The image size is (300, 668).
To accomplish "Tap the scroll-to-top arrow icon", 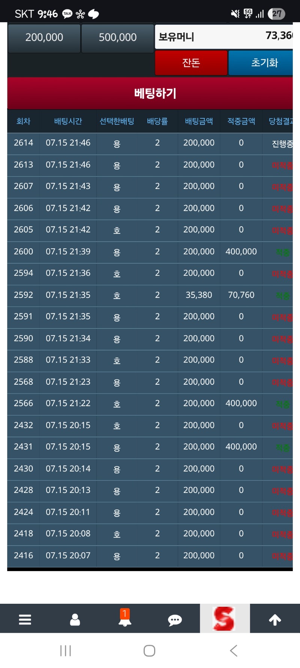I will (x=275, y=620).
